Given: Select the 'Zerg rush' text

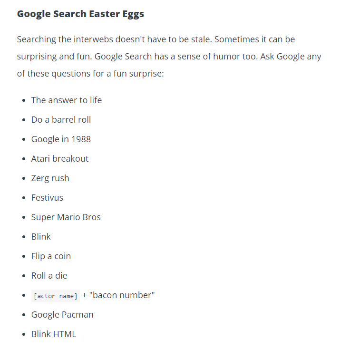Looking at the screenshot, I should coord(50,178).
